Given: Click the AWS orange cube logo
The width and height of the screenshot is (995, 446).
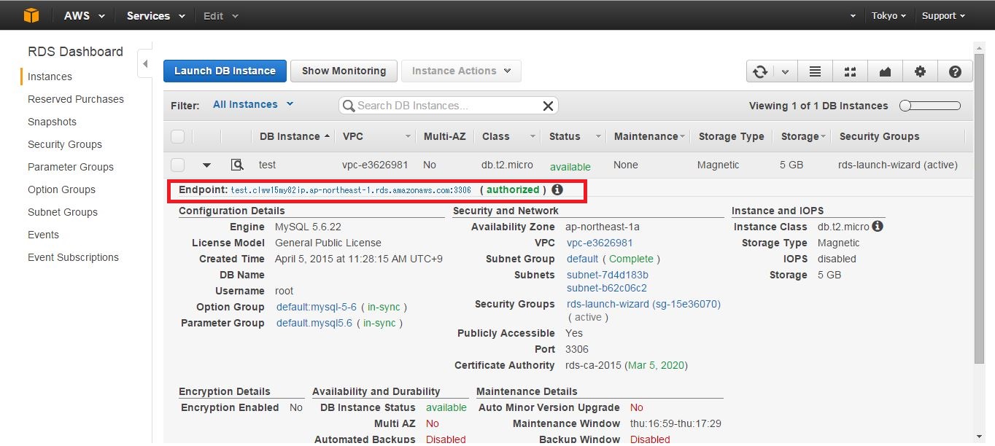Looking at the screenshot, I should point(31,15).
